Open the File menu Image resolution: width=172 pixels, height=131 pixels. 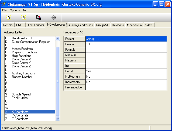[4, 10]
